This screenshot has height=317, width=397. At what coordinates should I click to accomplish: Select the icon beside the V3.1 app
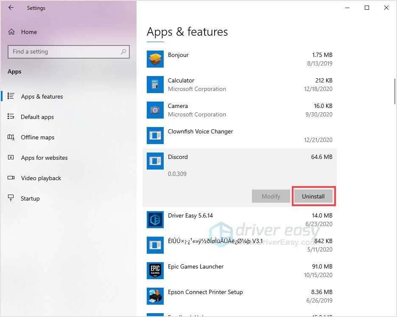point(155,245)
